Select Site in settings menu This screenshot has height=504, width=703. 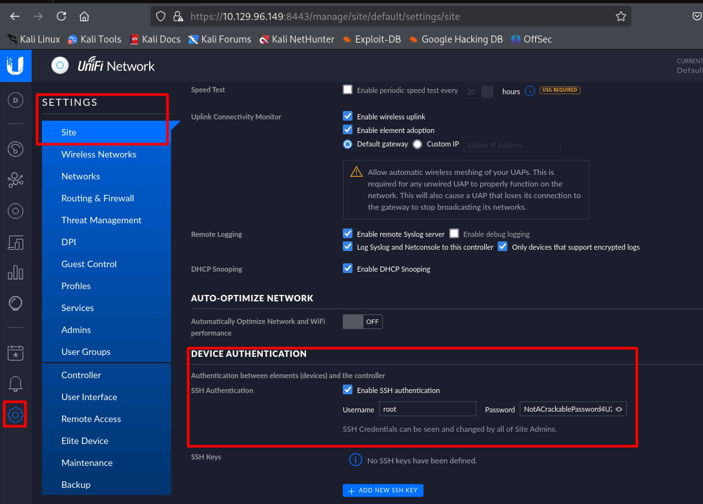coord(107,132)
